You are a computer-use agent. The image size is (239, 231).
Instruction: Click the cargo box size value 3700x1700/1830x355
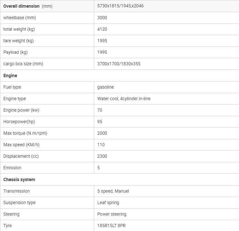click(x=119, y=64)
